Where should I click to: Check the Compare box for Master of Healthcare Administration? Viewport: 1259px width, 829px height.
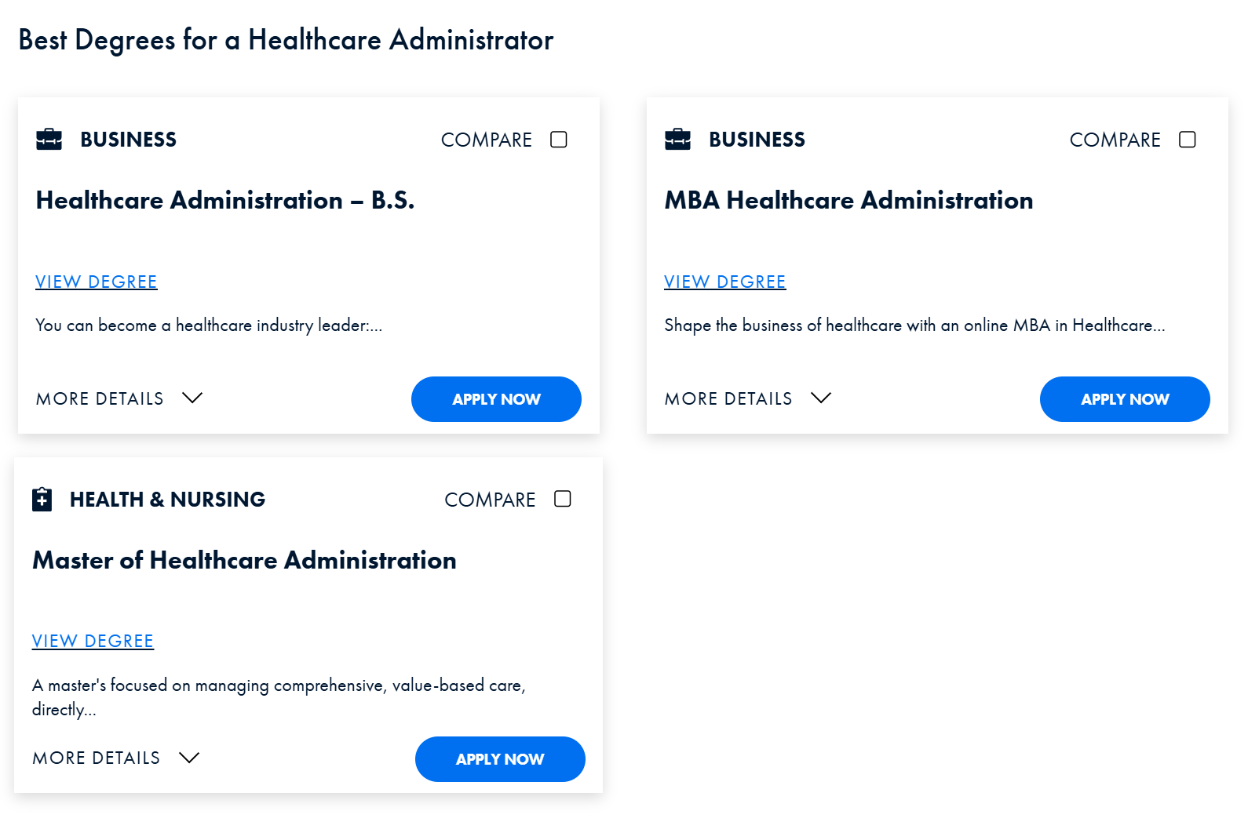pyautogui.click(x=563, y=498)
